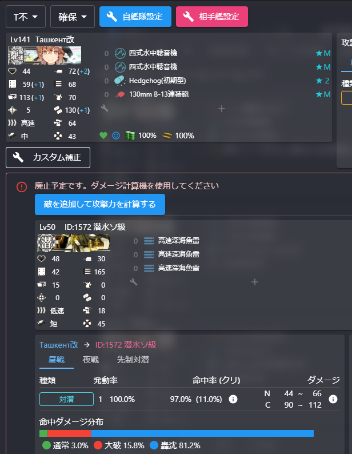Click the smiley morale icon

(116, 136)
